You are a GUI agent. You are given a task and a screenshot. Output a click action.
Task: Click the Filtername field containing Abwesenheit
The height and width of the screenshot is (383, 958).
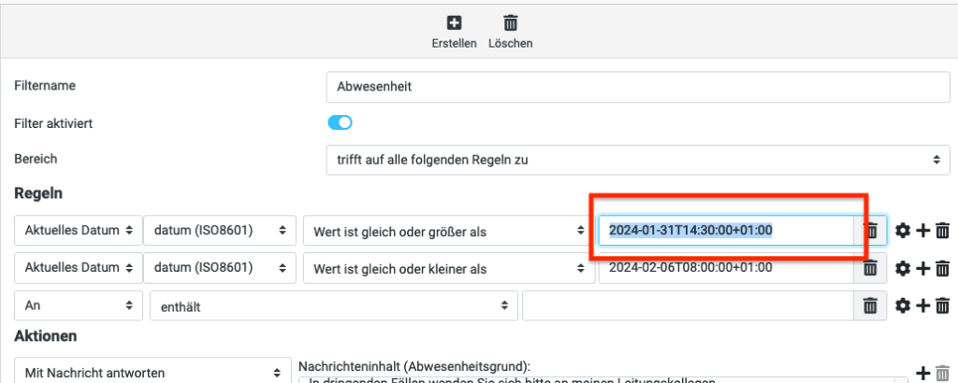pyautogui.click(x=638, y=86)
